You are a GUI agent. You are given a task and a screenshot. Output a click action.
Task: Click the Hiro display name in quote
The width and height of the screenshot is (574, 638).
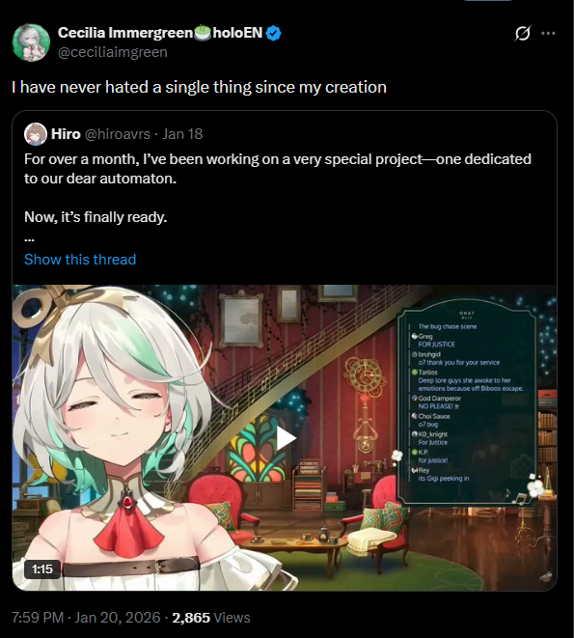pos(66,134)
